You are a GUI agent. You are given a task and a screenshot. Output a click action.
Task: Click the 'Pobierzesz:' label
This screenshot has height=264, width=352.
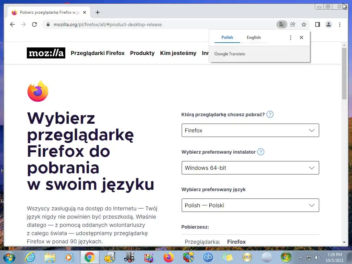click(195, 227)
